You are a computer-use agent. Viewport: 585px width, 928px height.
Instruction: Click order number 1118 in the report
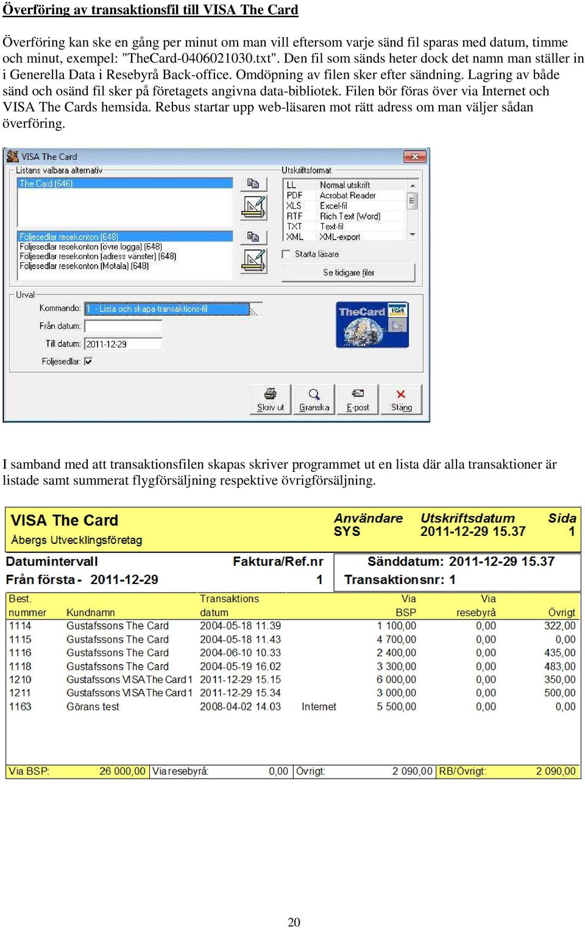(20, 666)
